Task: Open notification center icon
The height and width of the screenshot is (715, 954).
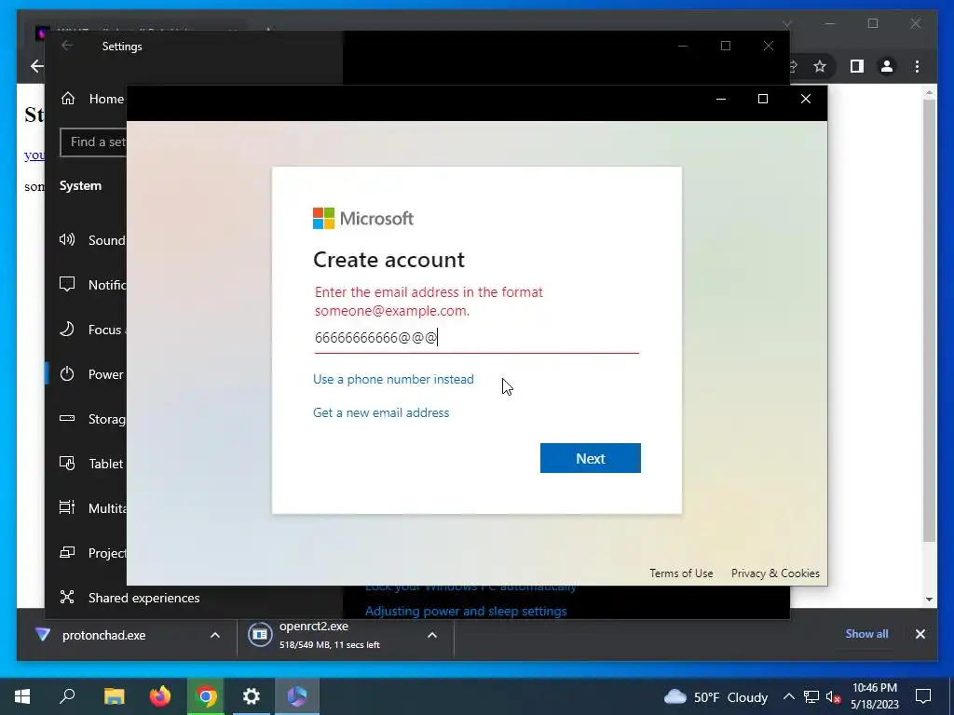Action: click(923, 696)
